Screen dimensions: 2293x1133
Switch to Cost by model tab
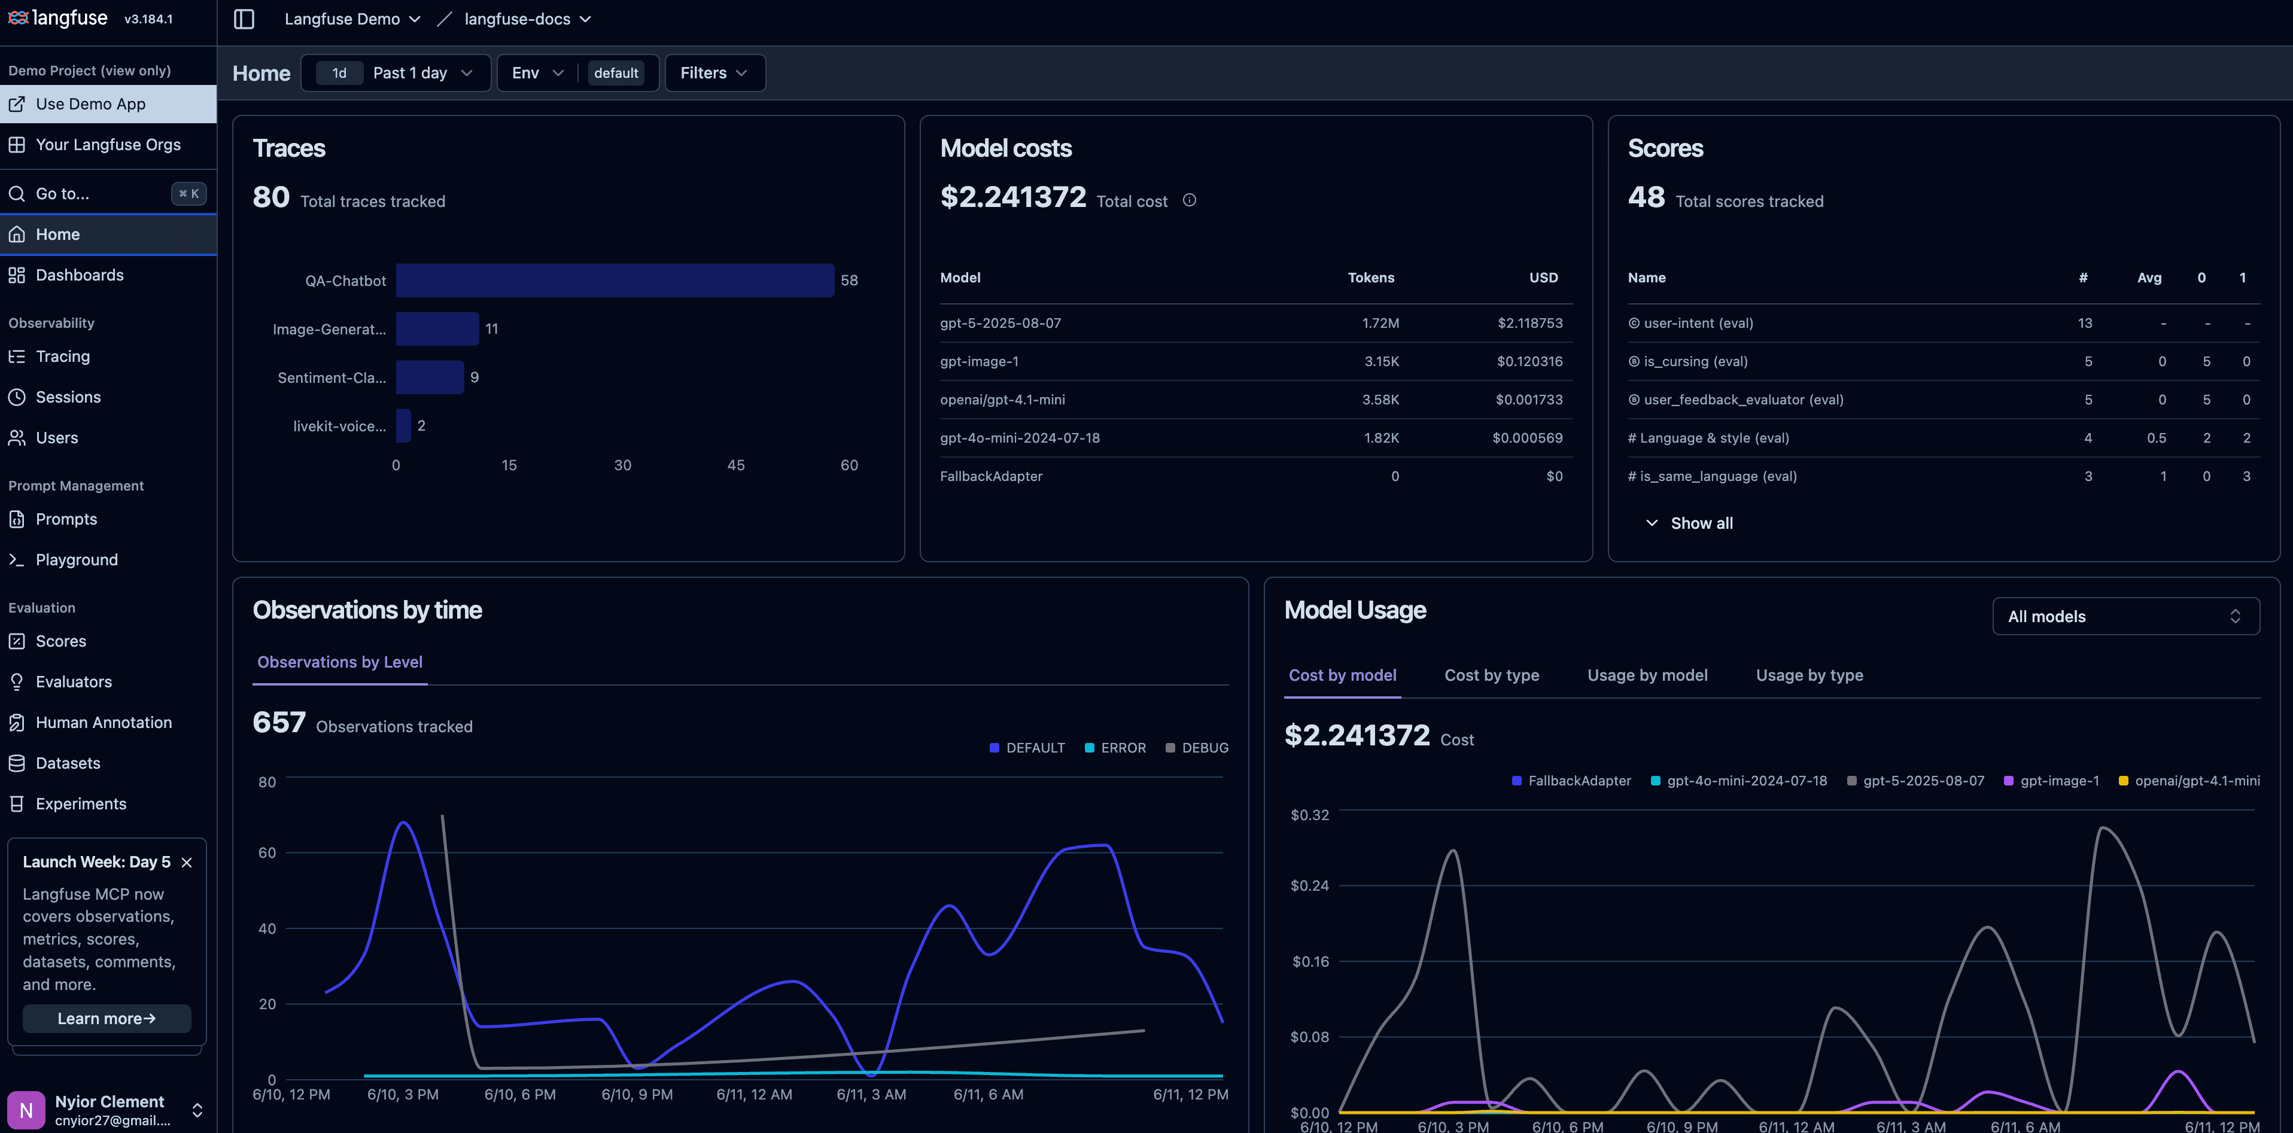coord(1342,675)
